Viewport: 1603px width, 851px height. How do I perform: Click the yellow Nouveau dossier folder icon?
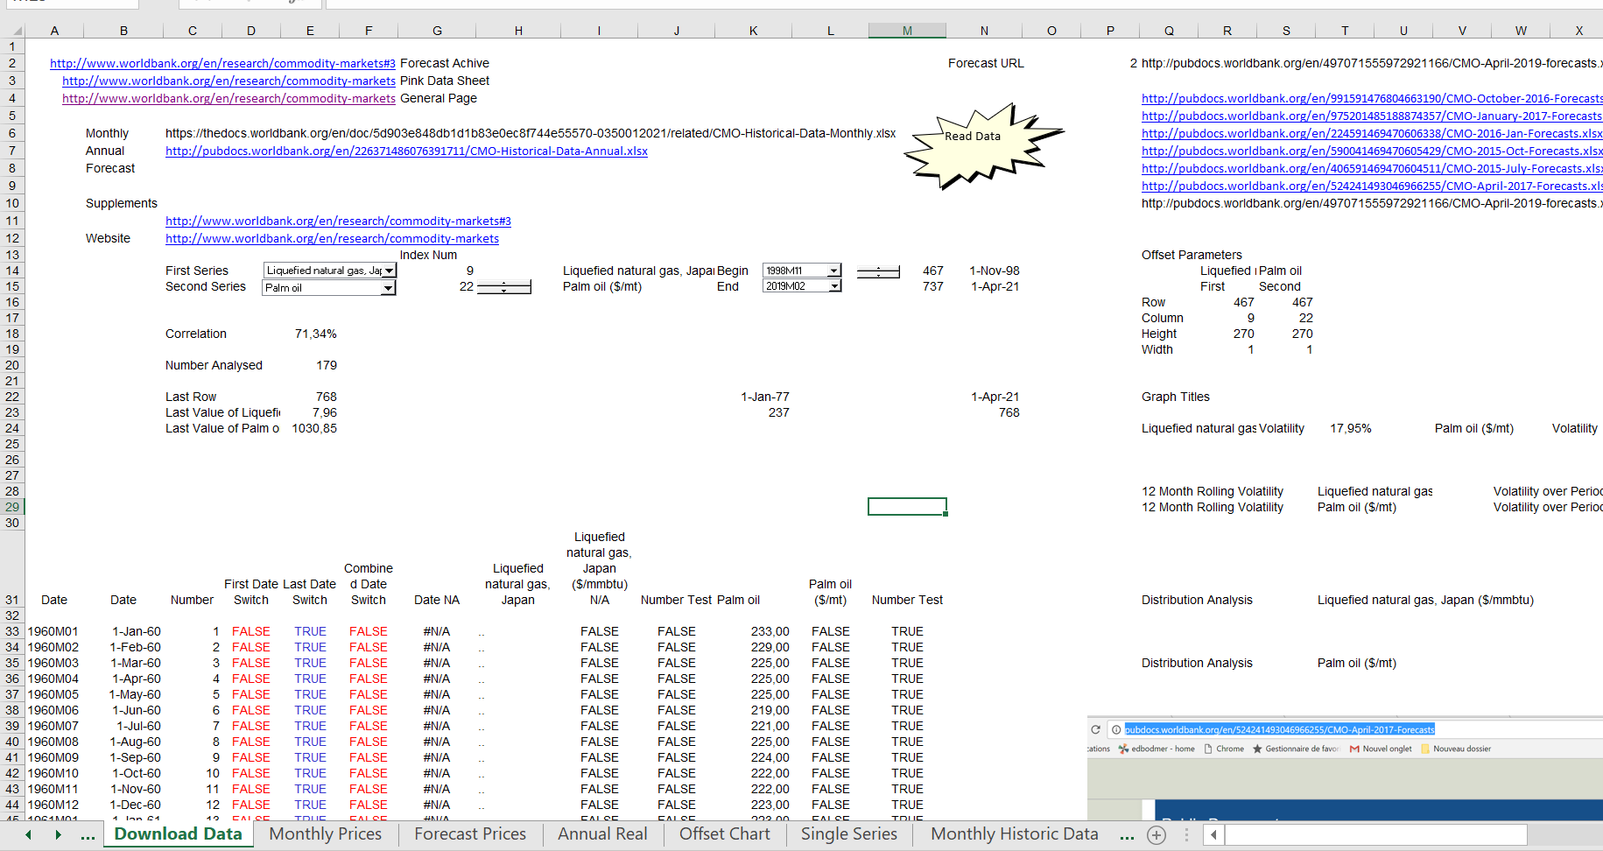(1424, 749)
